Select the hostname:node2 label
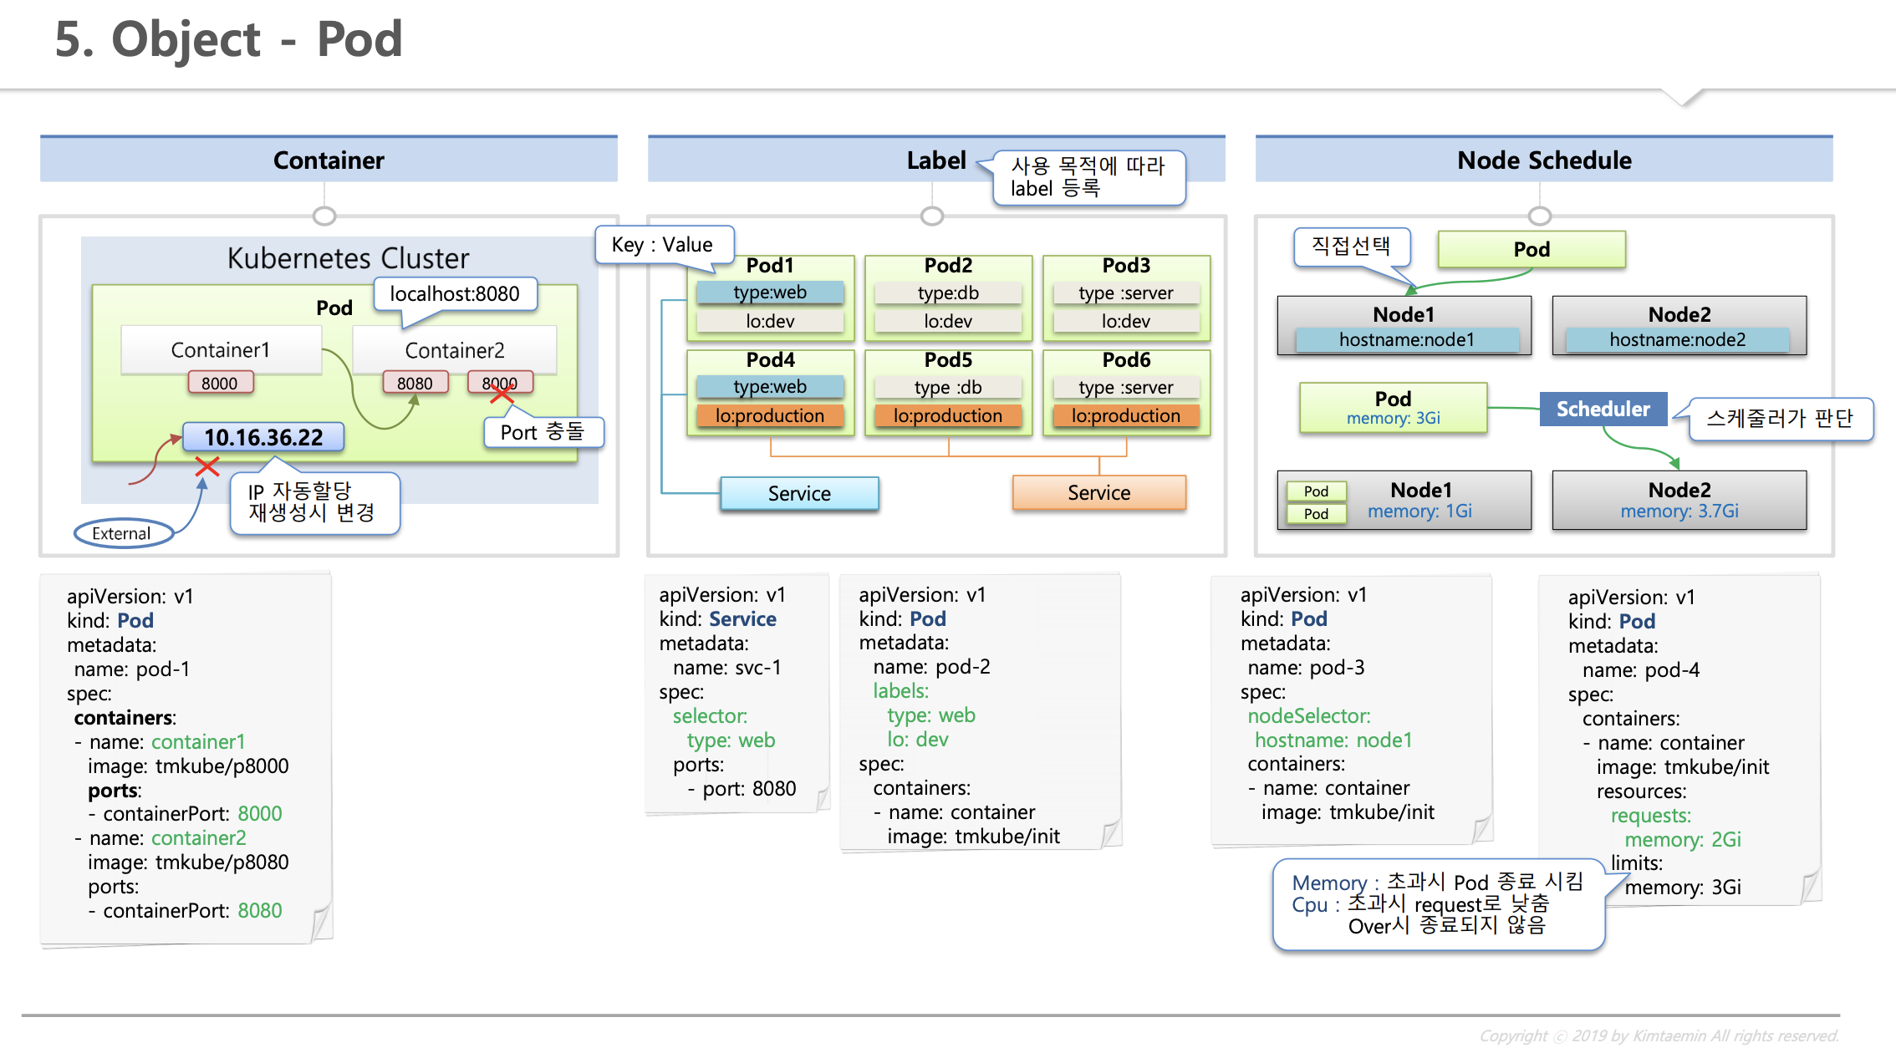The height and width of the screenshot is (1053, 1896). (1677, 339)
